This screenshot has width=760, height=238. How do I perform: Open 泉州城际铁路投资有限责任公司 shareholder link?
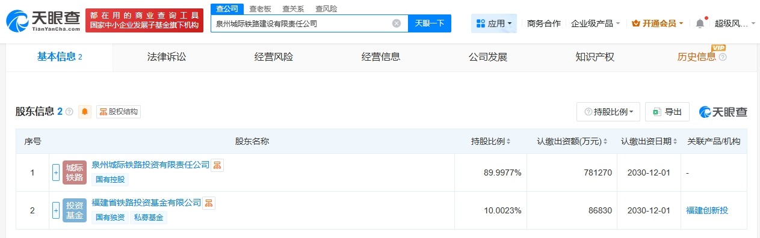coord(150,165)
